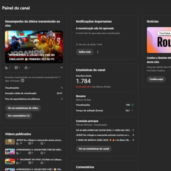Open the live stream thumbnail Aprendendo a jogar Free Fire
Screen dimensions: 171x171
(34, 47)
